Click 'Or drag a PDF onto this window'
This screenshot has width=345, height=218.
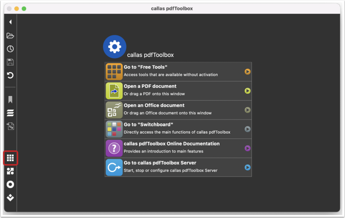pyautogui.click(x=154, y=94)
